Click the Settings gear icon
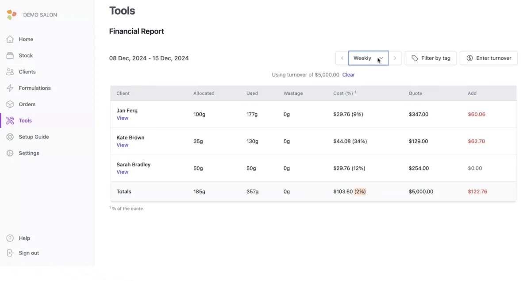 click(x=10, y=153)
